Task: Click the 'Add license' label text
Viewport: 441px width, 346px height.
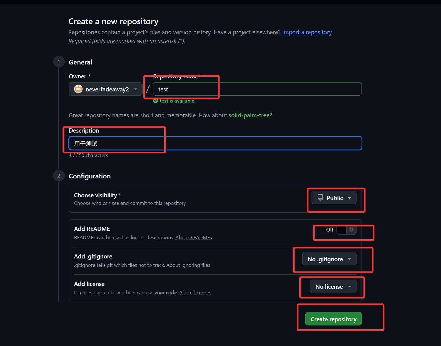Action: click(89, 284)
